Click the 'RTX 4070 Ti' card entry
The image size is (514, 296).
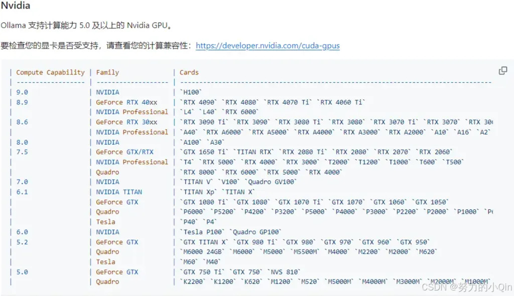(288, 102)
